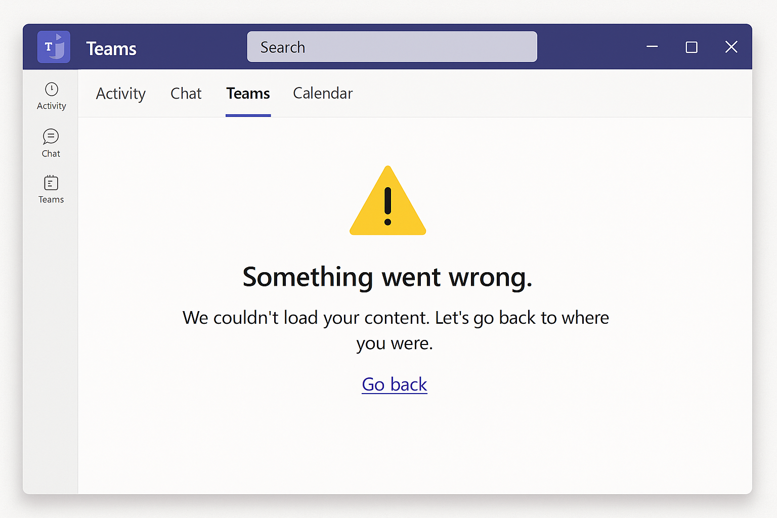
Task: Click the Activity label in the sidebar
Action: [52, 106]
